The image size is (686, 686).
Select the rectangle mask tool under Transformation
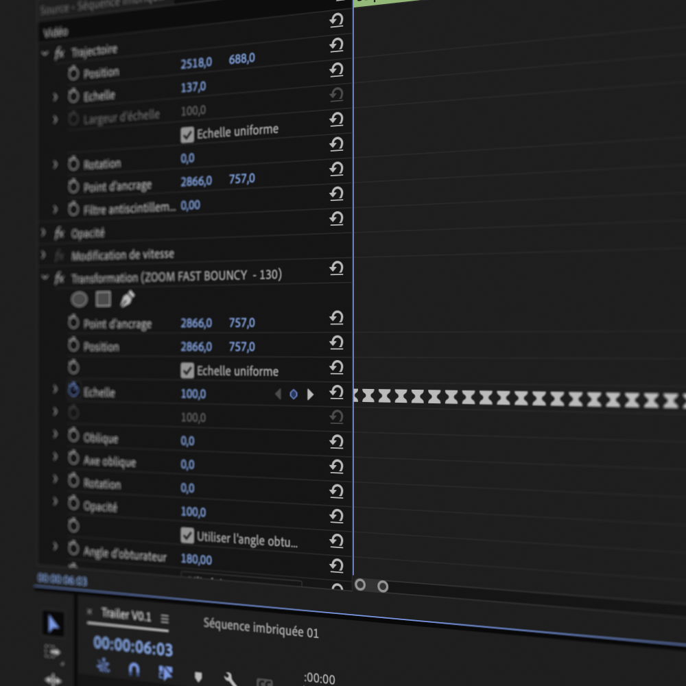103,299
